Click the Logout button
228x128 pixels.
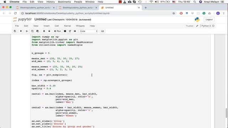[209, 20]
